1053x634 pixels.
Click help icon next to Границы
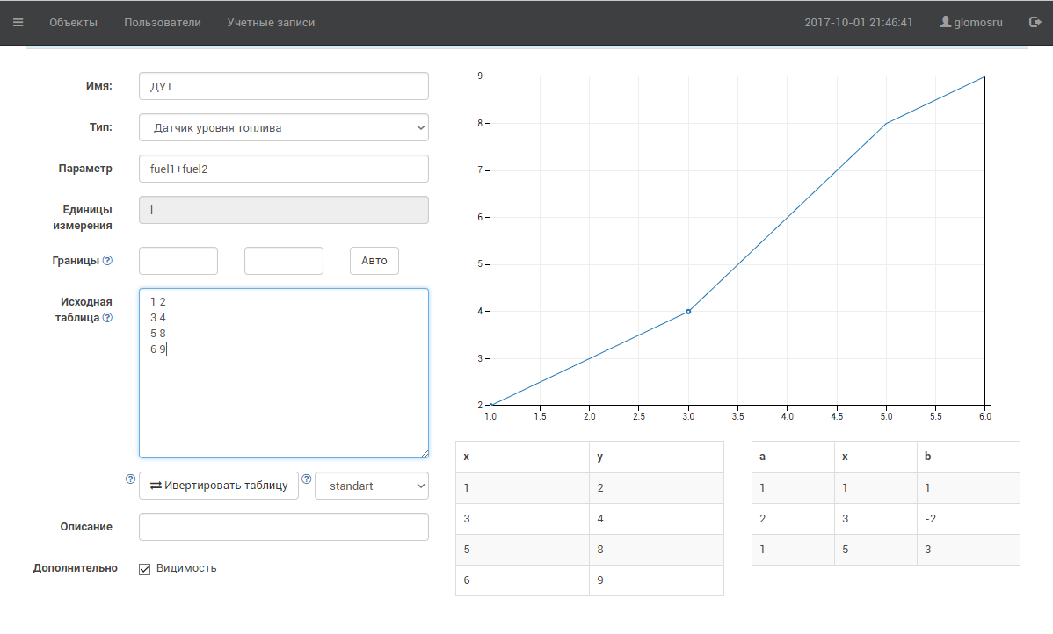[107, 261]
